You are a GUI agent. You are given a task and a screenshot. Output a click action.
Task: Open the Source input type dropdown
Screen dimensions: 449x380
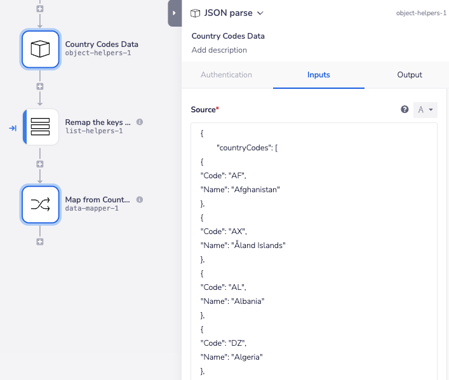pyautogui.click(x=426, y=110)
